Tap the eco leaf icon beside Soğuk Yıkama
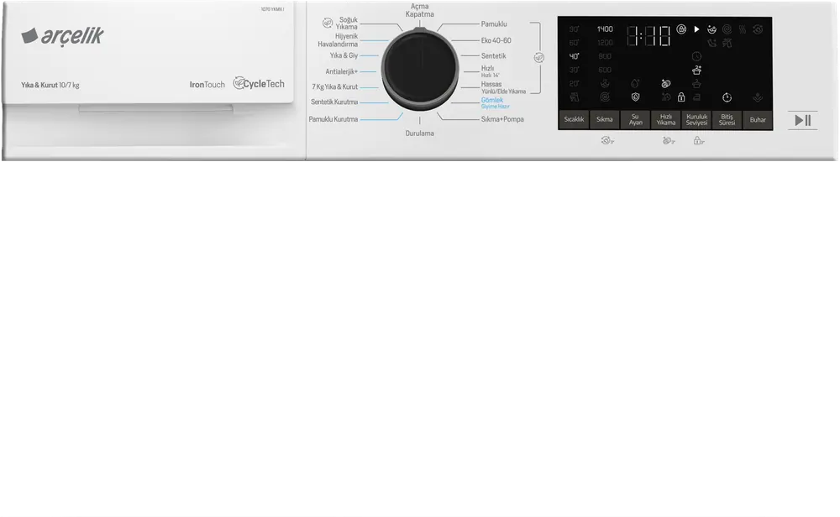 (x=328, y=23)
